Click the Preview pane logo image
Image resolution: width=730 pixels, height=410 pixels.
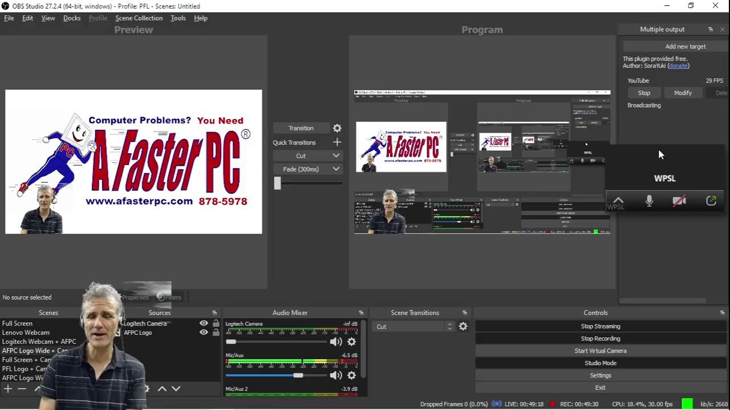[x=133, y=162]
